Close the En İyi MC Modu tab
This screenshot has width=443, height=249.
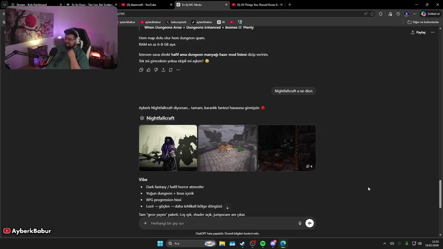[x=226, y=5]
